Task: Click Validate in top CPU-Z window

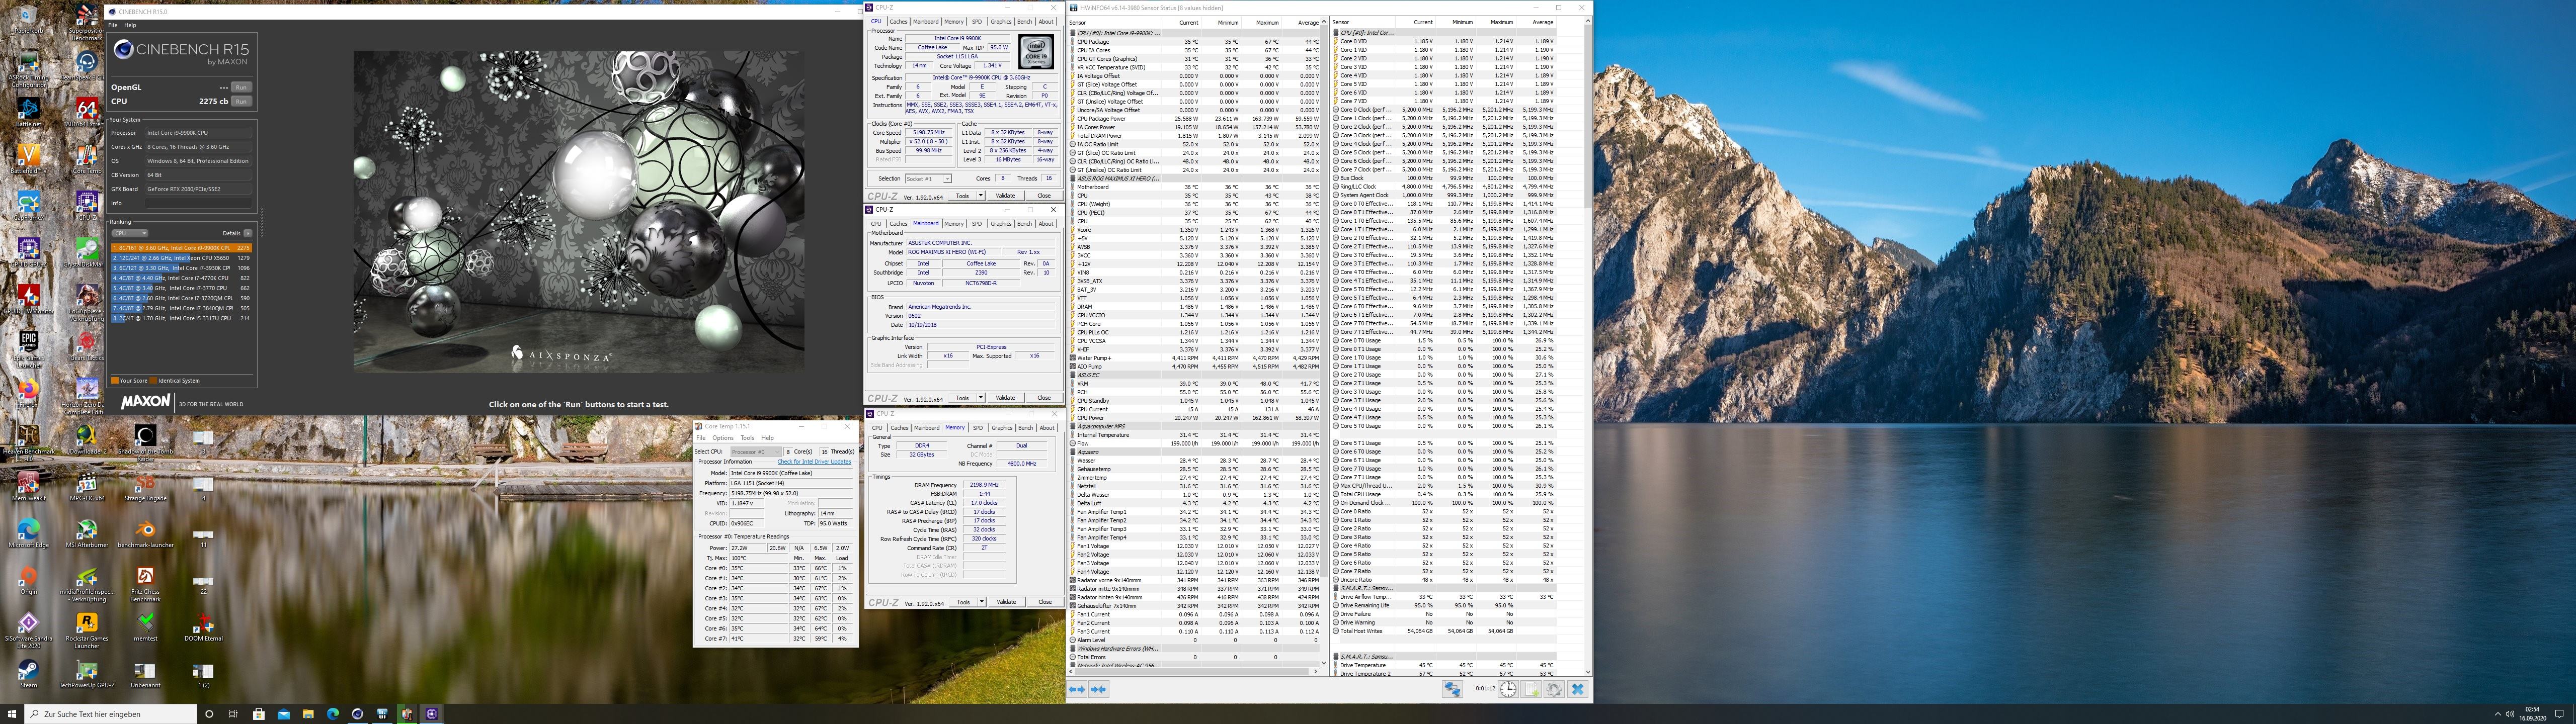Action: [x=1005, y=196]
